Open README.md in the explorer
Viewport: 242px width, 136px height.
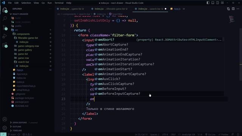pos(22,106)
